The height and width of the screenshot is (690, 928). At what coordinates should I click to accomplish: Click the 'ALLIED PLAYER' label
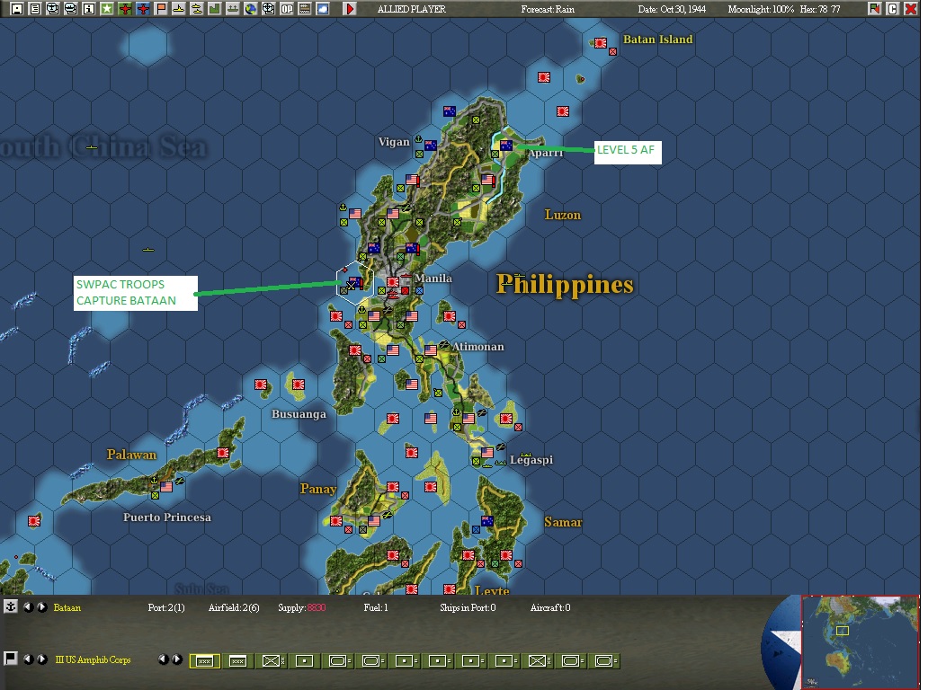click(x=411, y=9)
